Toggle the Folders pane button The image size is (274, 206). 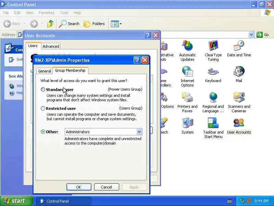(94, 24)
